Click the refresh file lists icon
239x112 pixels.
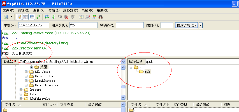pos(47,17)
